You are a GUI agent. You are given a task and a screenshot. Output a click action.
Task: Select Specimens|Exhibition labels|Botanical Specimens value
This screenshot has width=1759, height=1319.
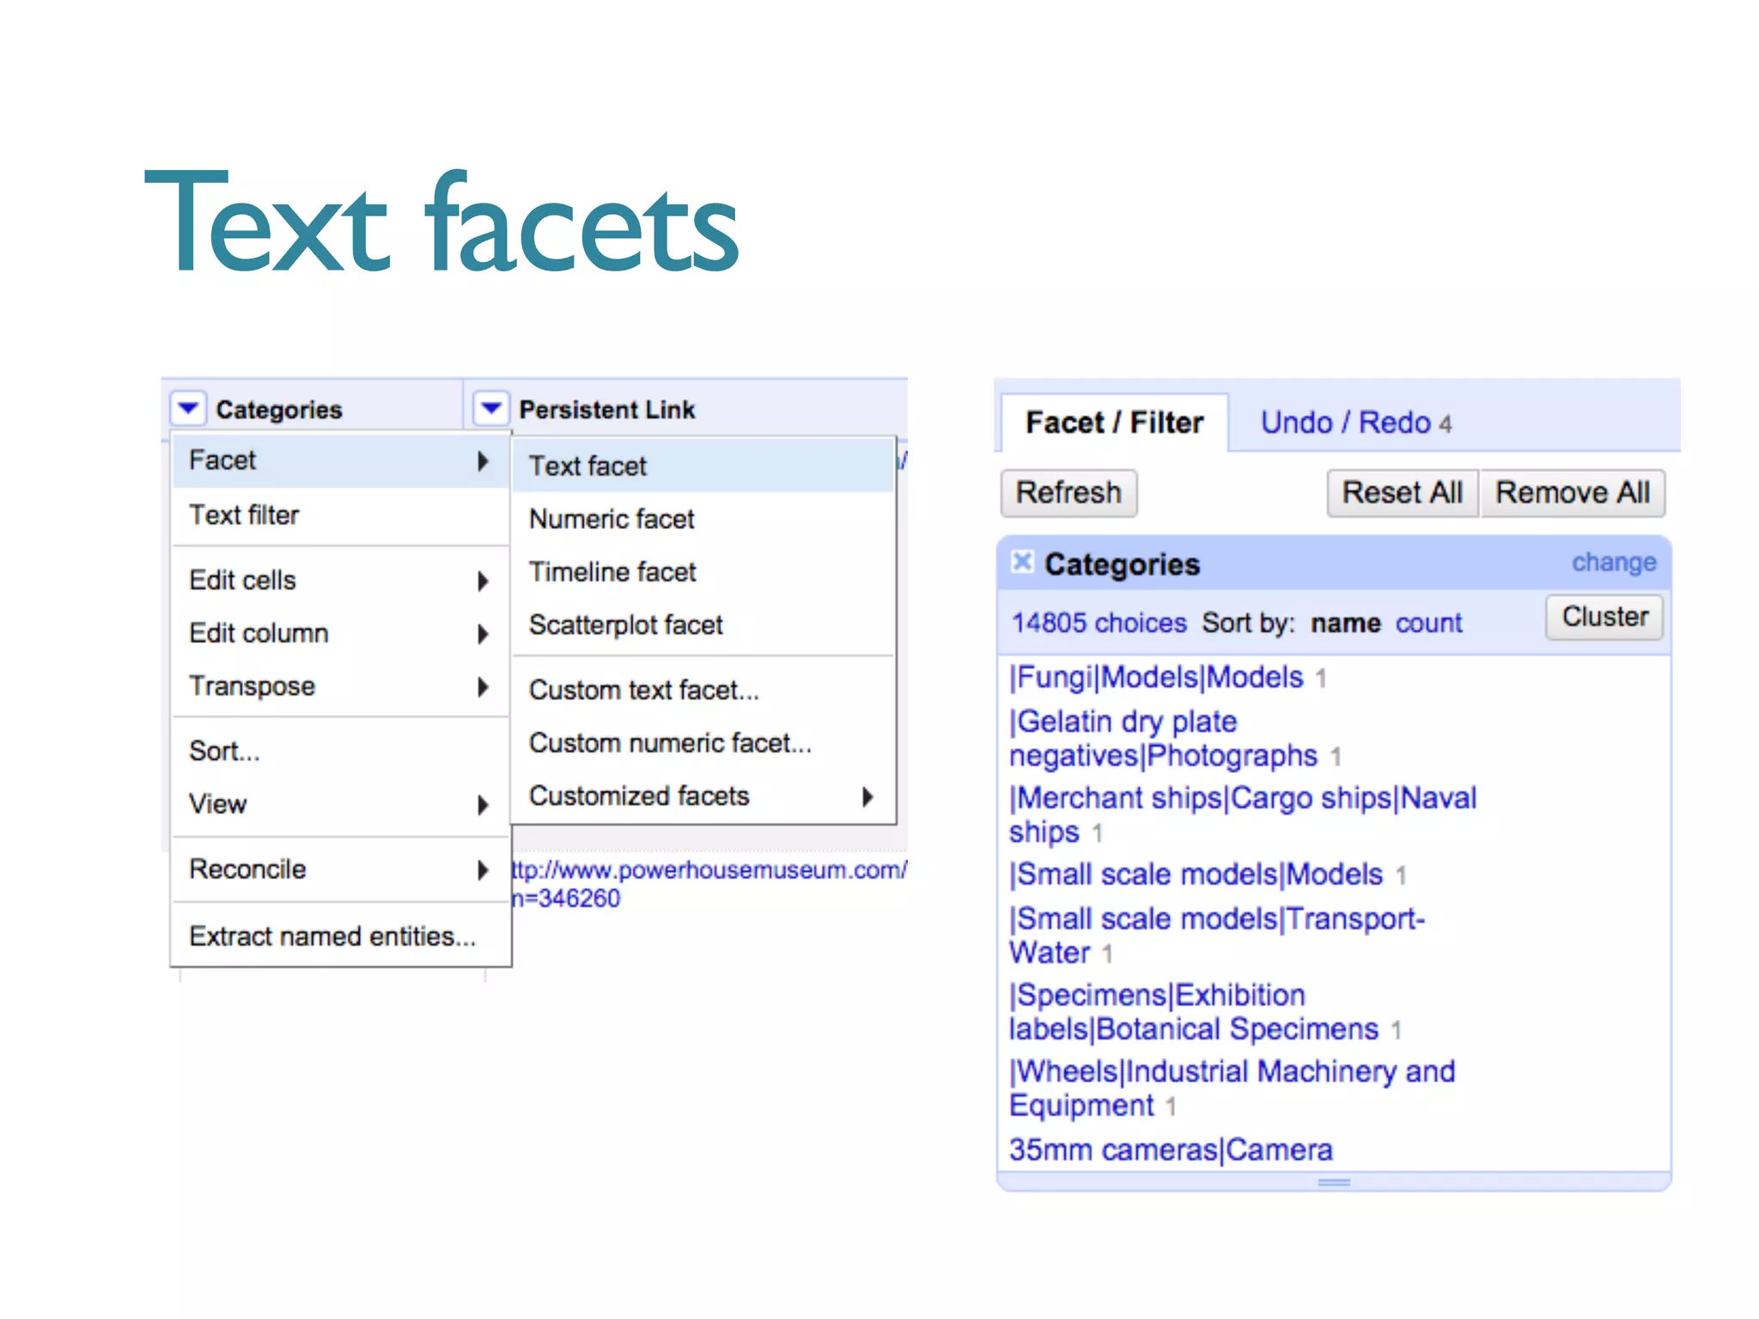point(1193,1012)
